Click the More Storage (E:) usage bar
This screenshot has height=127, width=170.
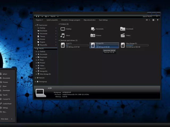point(137,45)
